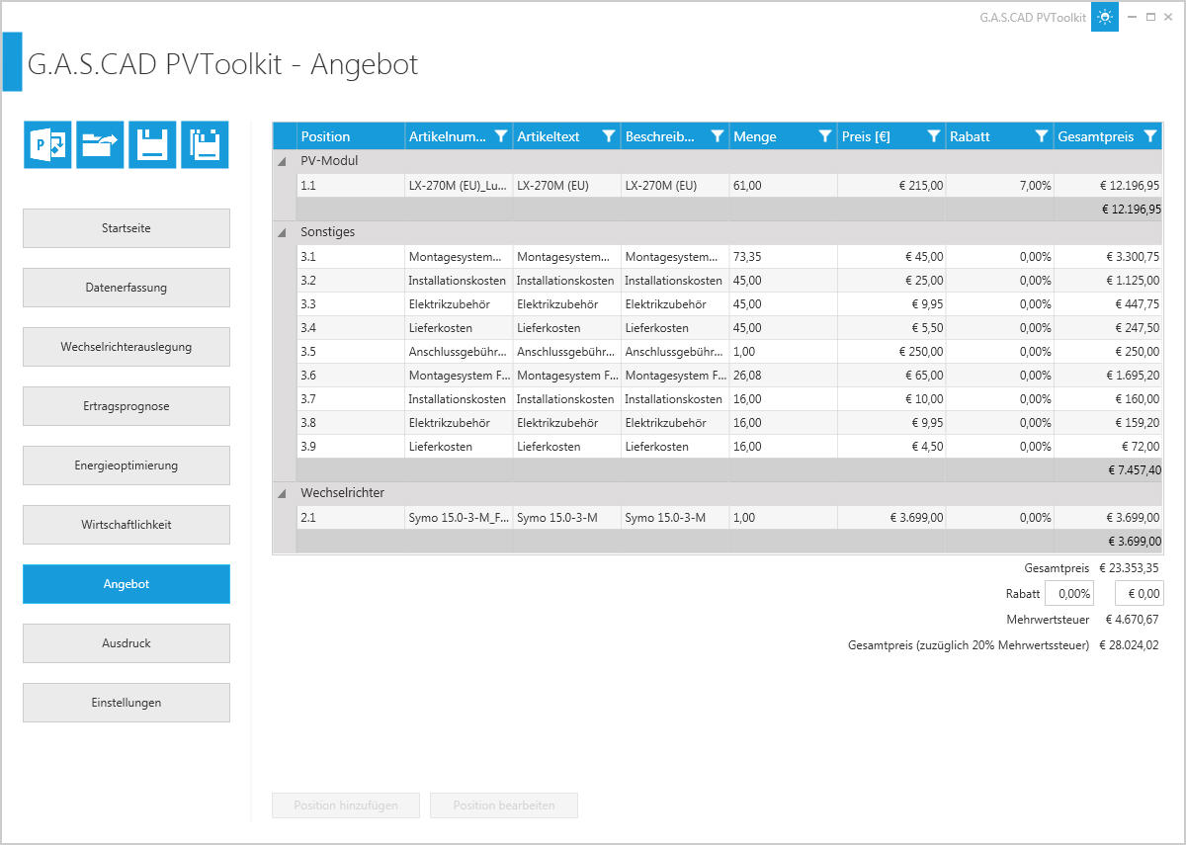Open the Artikeltext column filter
This screenshot has height=845, width=1186.
click(x=609, y=136)
